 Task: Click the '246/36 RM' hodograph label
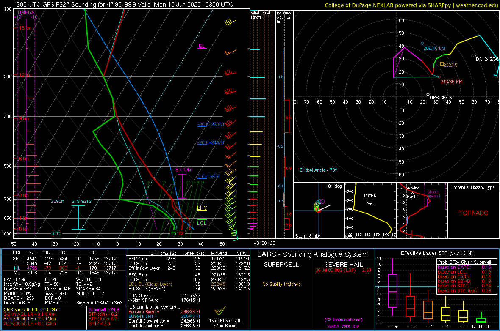point(451,82)
